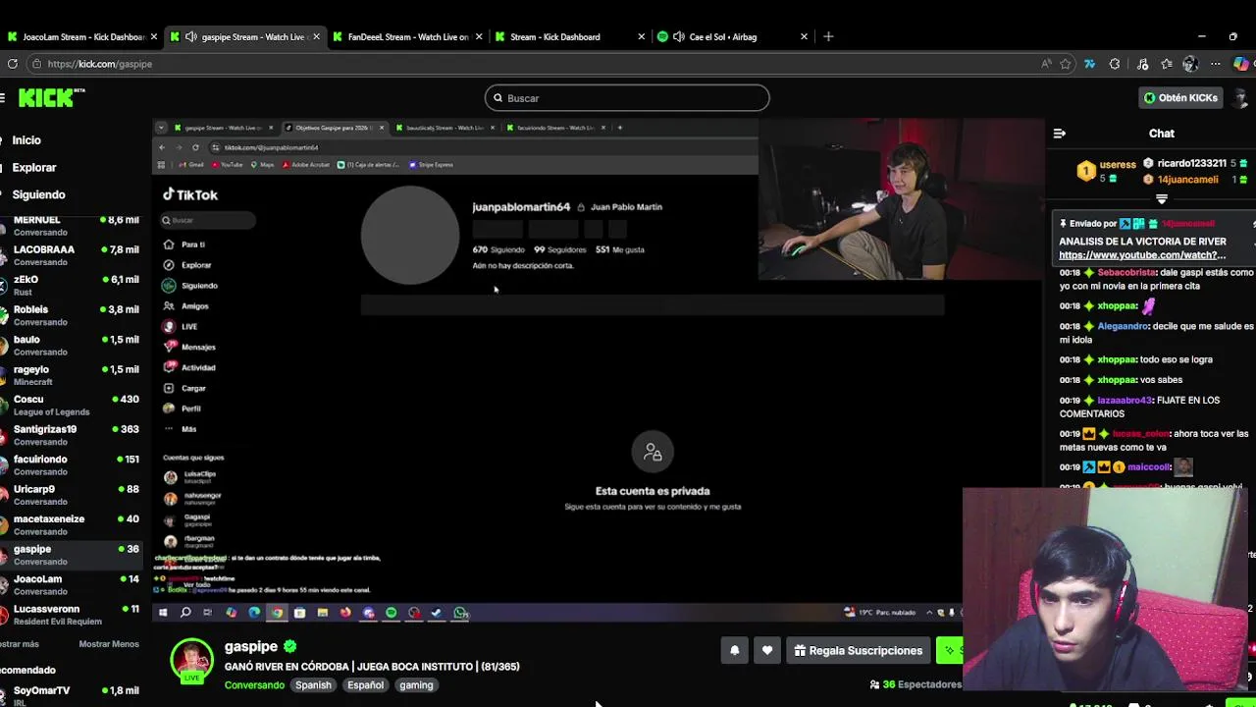Open JoacoLam channel in sidebar
Viewport: 1256px width, 707px height.
pyautogui.click(x=71, y=585)
